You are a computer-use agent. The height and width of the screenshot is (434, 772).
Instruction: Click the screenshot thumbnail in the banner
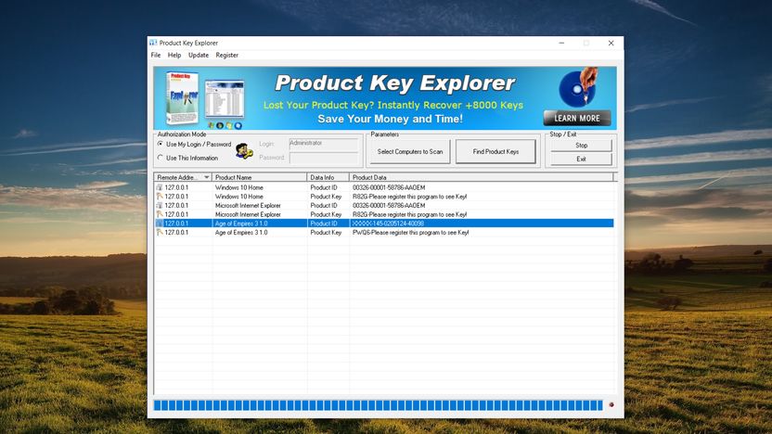(x=225, y=100)
